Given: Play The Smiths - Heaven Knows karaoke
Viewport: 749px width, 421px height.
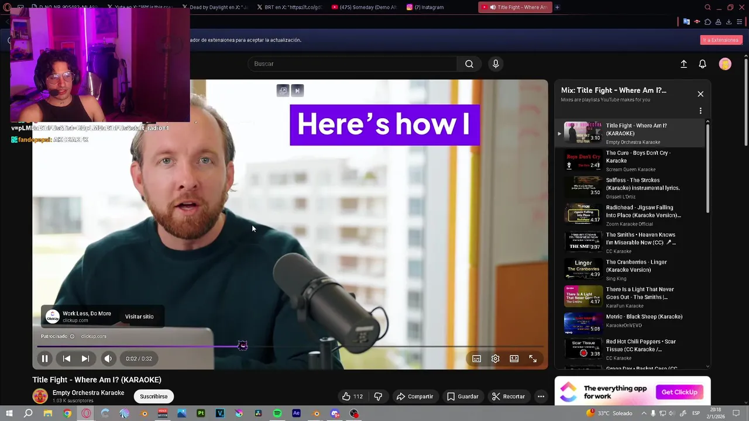Looking at the screenshot, I should [x=630, y=243].
